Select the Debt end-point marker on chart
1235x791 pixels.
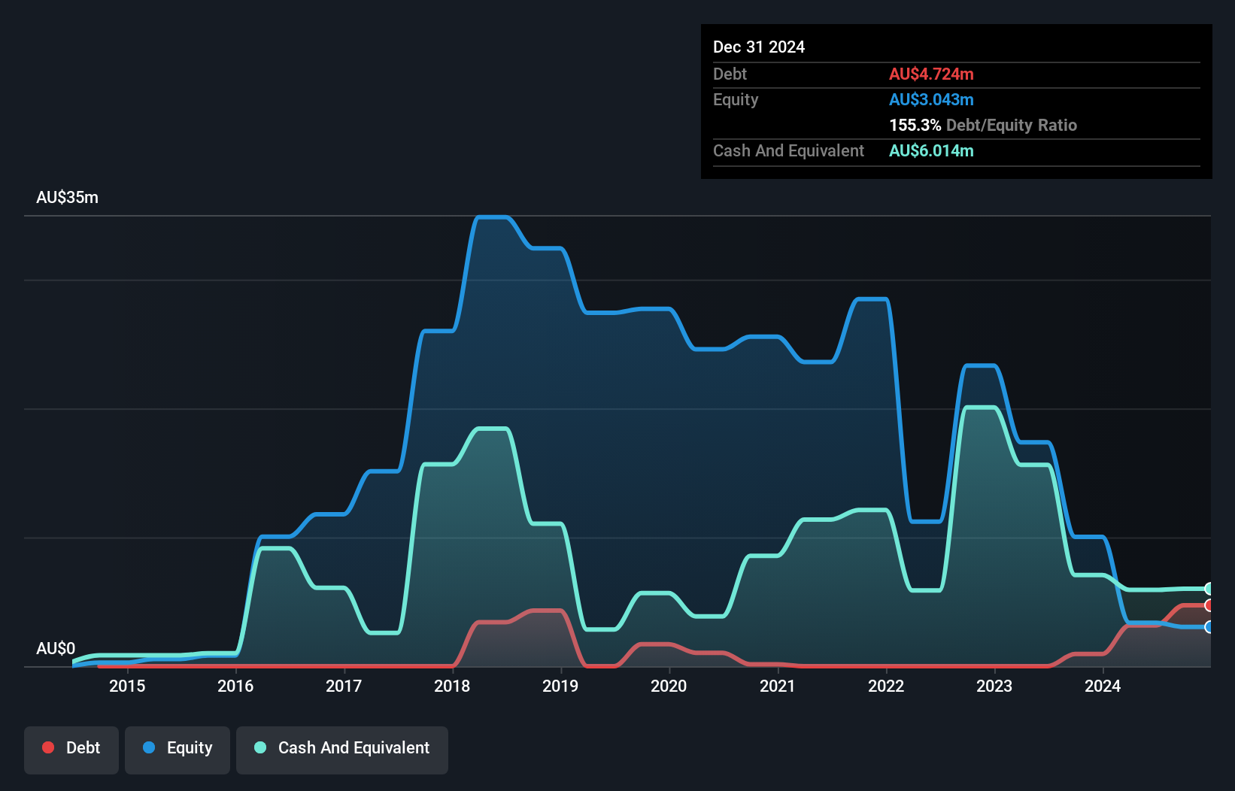[1209, 605]
